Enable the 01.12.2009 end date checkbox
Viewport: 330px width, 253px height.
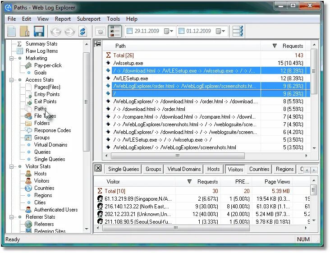(181, 31)
